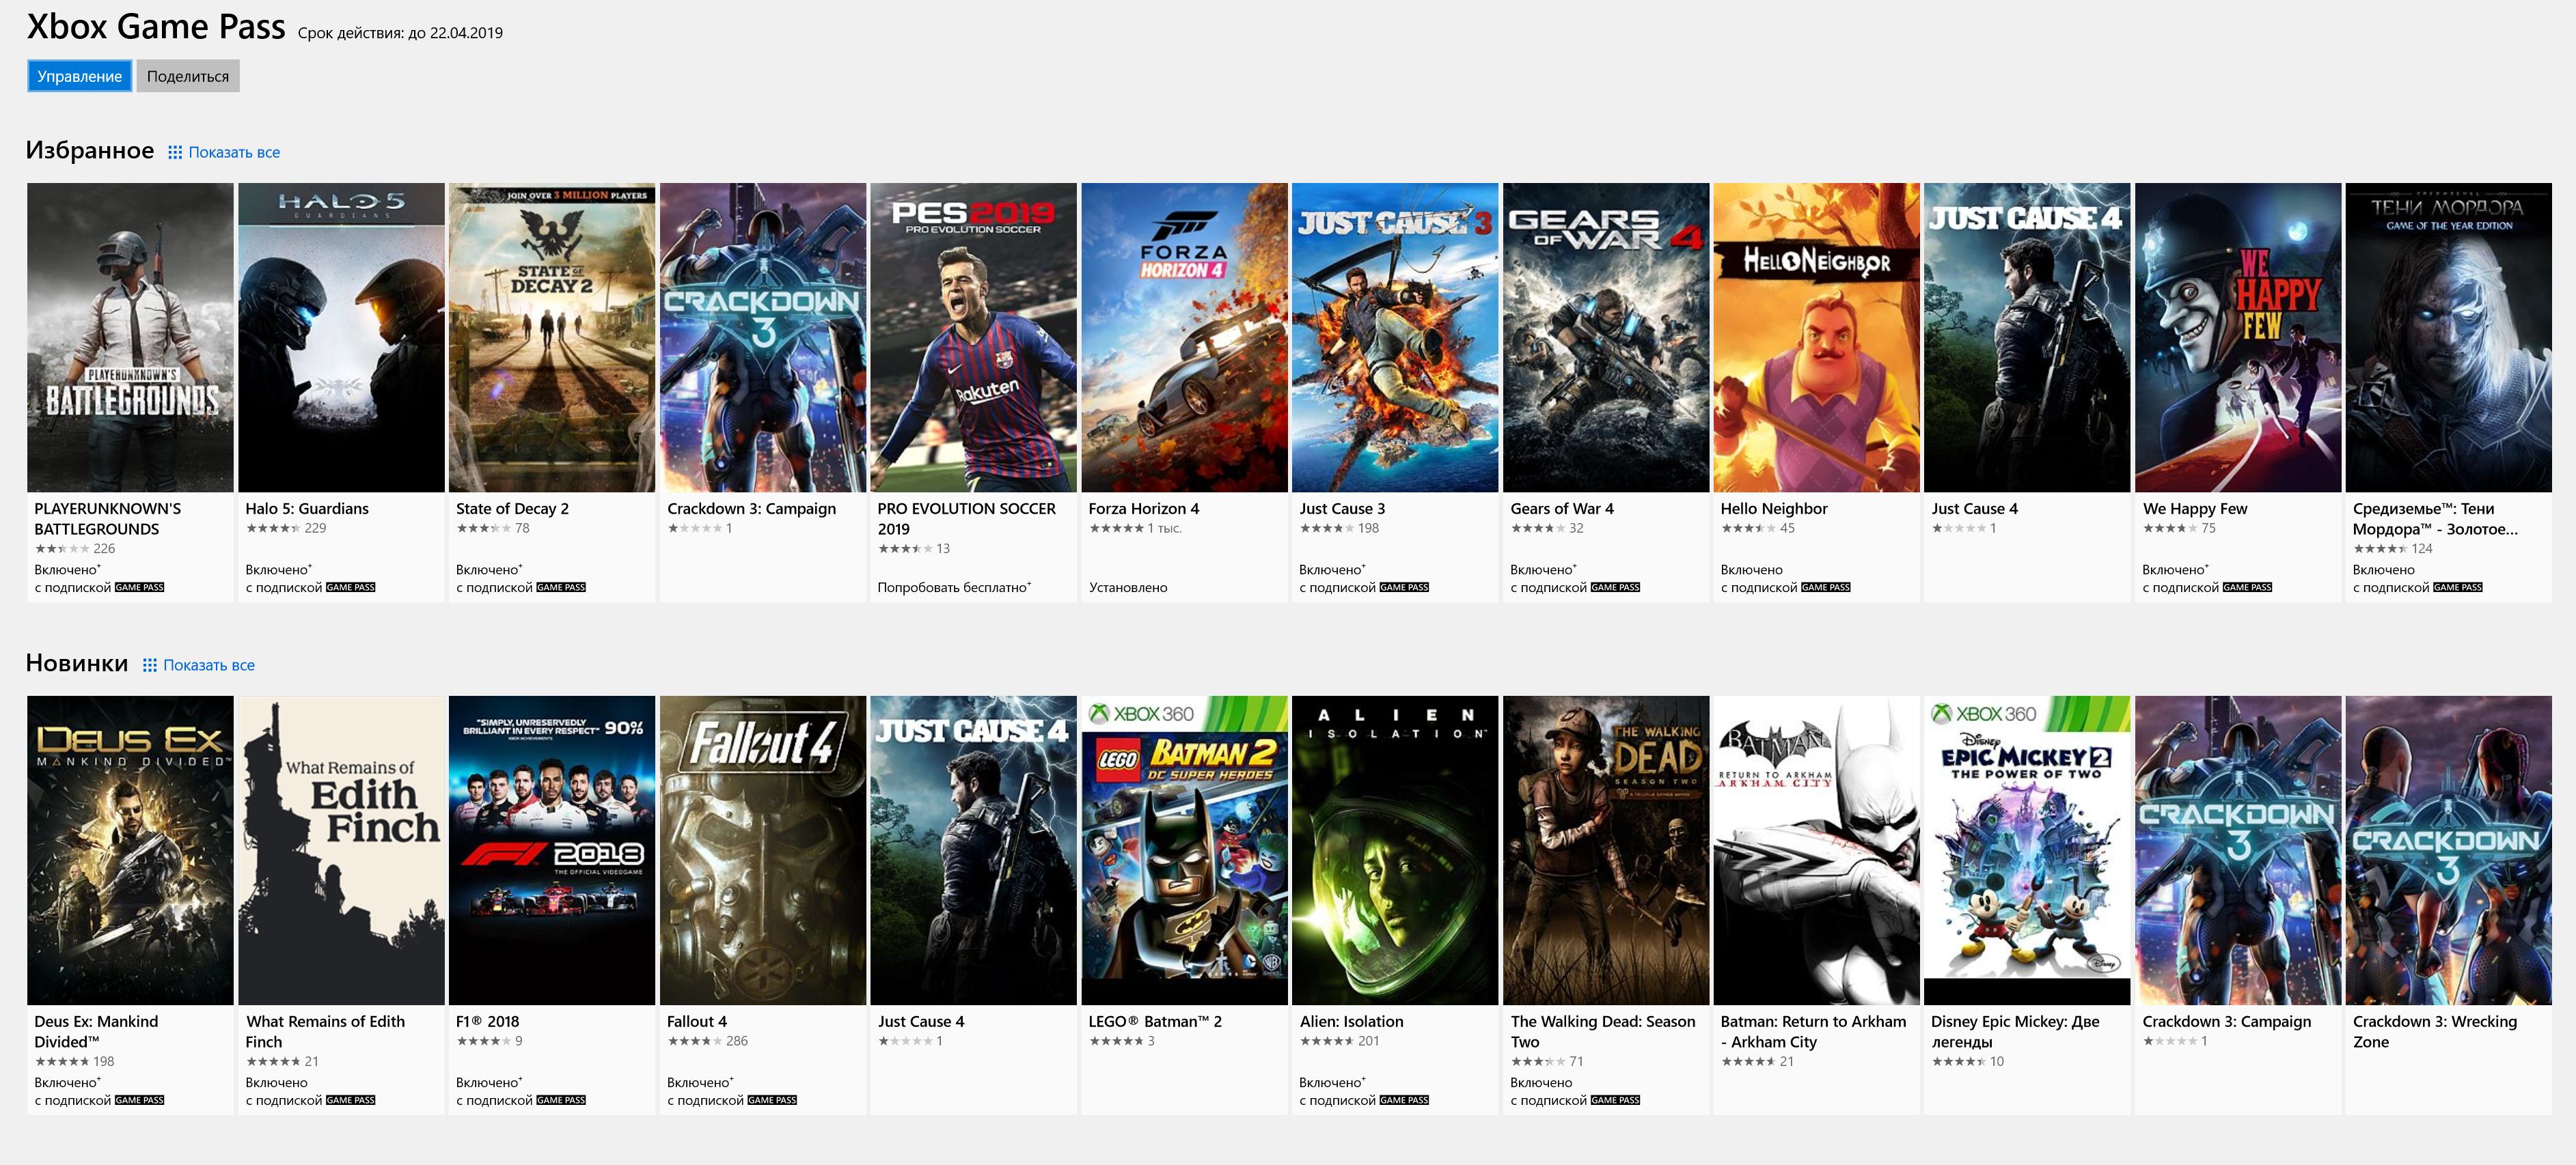Image resolution: width=2576 pixels, height=1165 pixels.
Task: Click grid icon beside Новинки Показать все
Action: [x=150, y=664]
